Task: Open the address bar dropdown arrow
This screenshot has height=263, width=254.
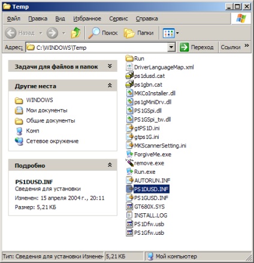Action: pos(171,47)
